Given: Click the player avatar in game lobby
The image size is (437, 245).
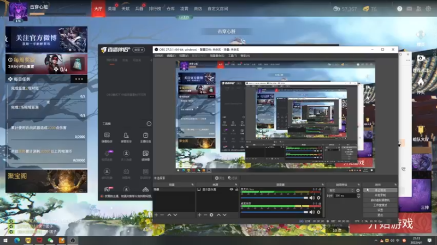Looking at the screenshot, I should click(18, 11).
